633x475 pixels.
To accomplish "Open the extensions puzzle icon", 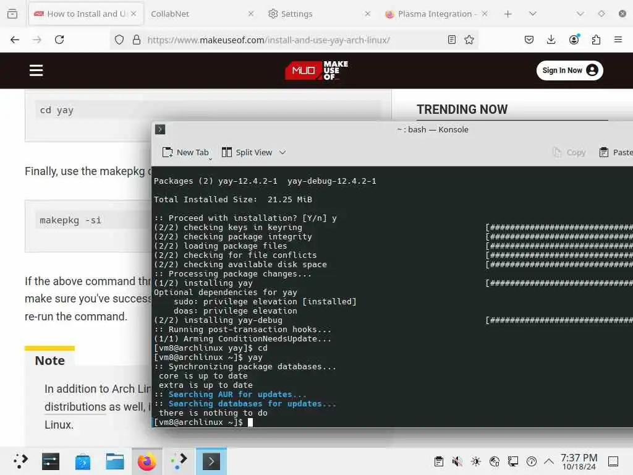I will click(597, 40).
